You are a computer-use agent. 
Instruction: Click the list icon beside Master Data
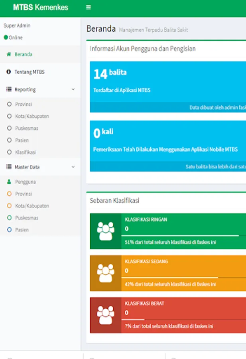(x=9, y=167)
